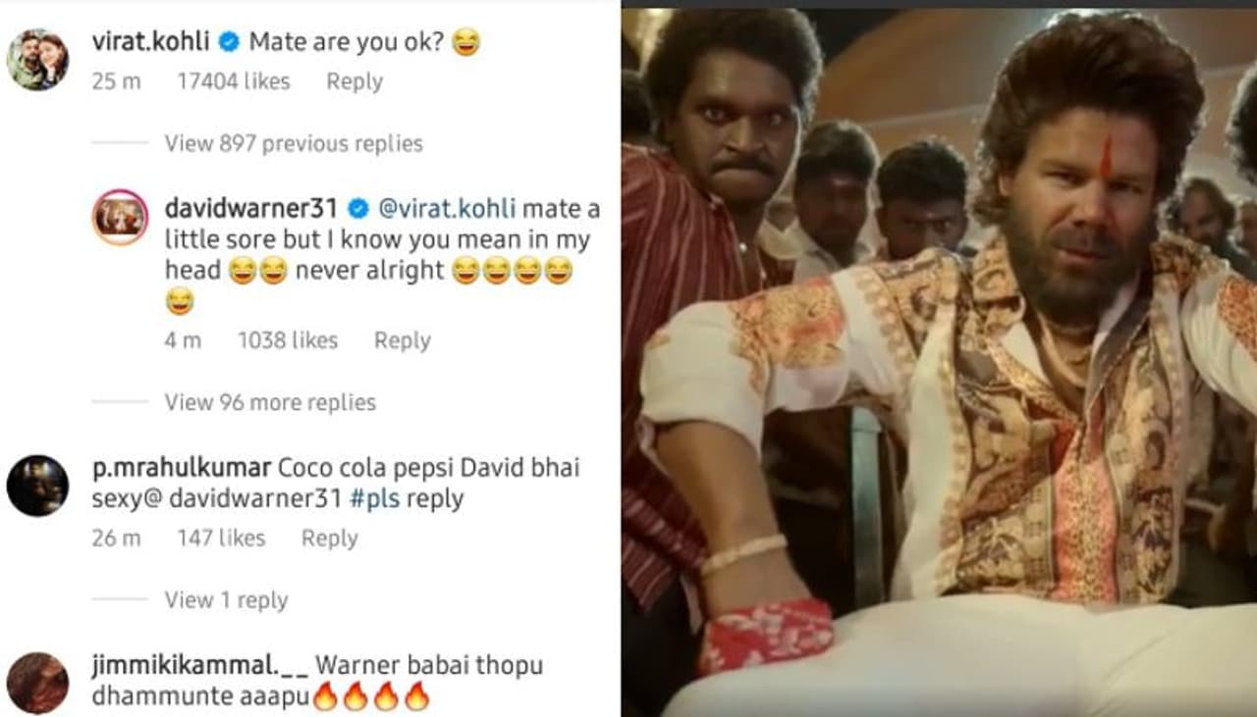This screenshot has height=717, width=1257.
Task: Open p.mrahulkumar profile picture
Action: [37, 486]
